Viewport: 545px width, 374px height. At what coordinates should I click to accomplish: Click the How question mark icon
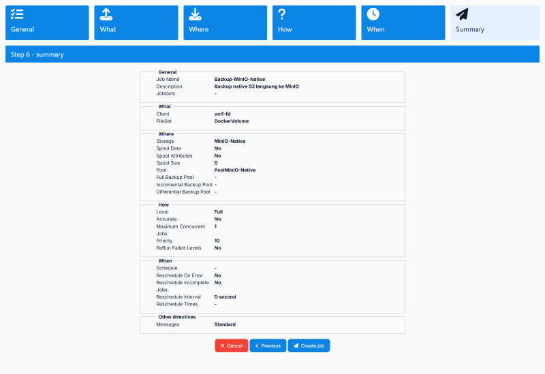282,14
